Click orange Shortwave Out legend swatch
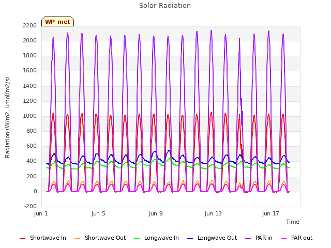Viewport: 331px width, 248px height. pyautogui.click(x=77, y=239)
